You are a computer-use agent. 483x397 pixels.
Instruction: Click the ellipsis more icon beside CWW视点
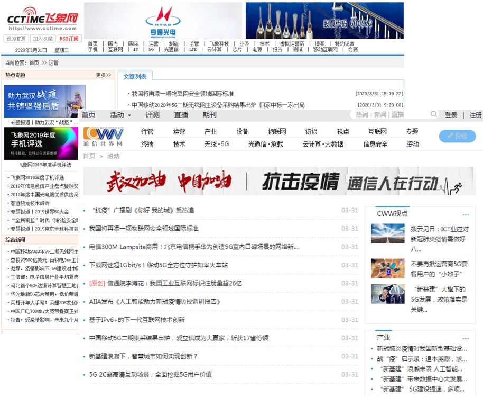(466, 215)
